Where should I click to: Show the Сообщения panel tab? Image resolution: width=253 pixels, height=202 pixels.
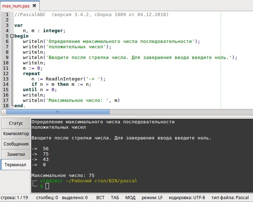16,144
